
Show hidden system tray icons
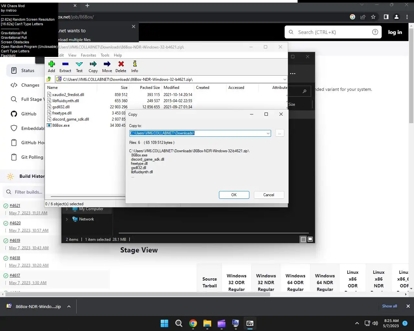tap(357, 323)
